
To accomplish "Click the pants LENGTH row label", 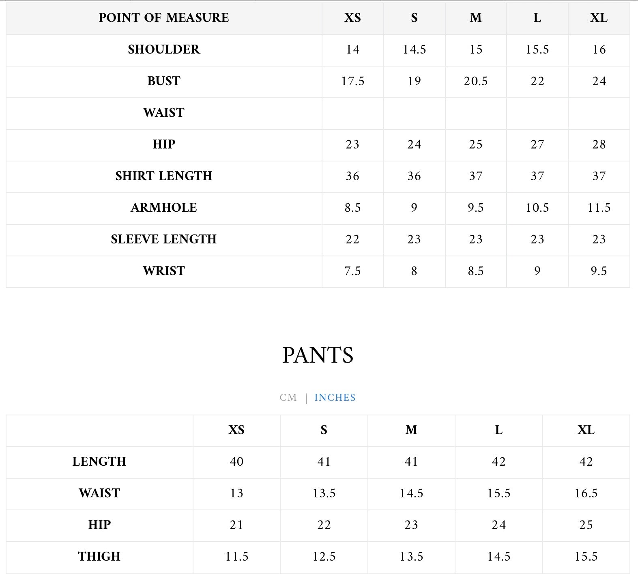I will tap(99, 462).
